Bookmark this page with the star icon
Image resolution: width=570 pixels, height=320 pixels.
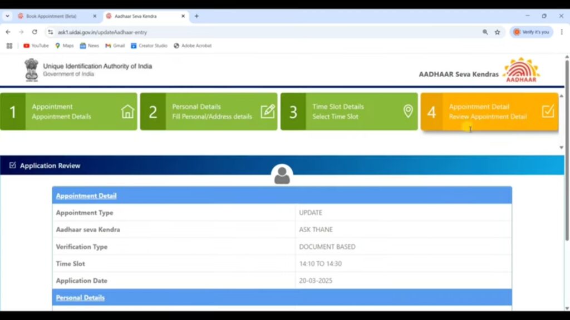(x=497, y=32)
